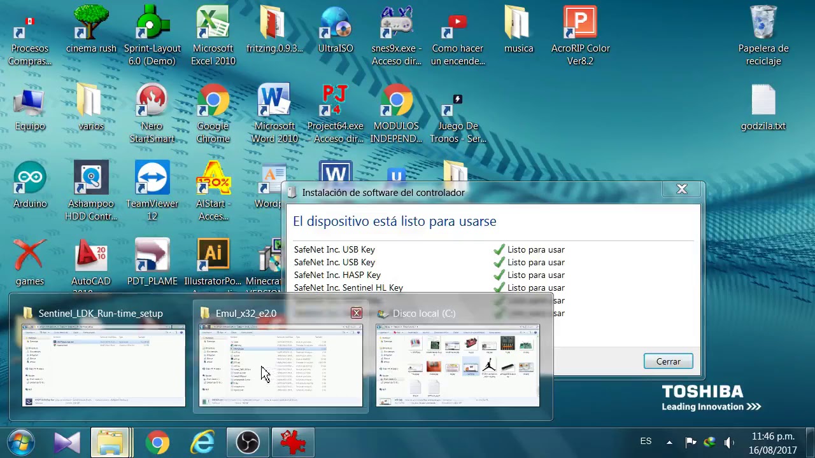Open the godzila.txt file
Screen dimensions: 815x458
click(x=763, y=108)
